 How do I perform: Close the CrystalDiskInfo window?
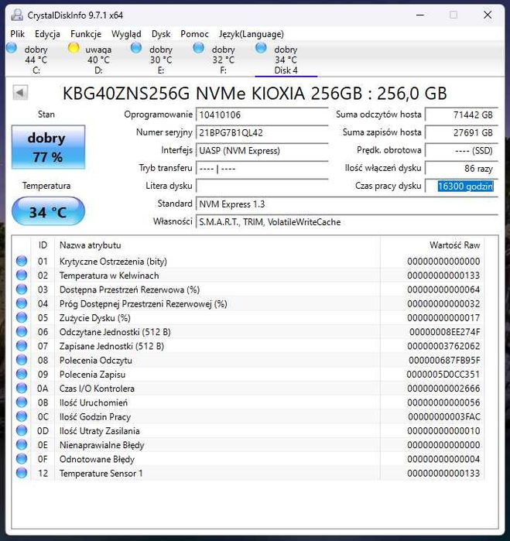[488, 15]
